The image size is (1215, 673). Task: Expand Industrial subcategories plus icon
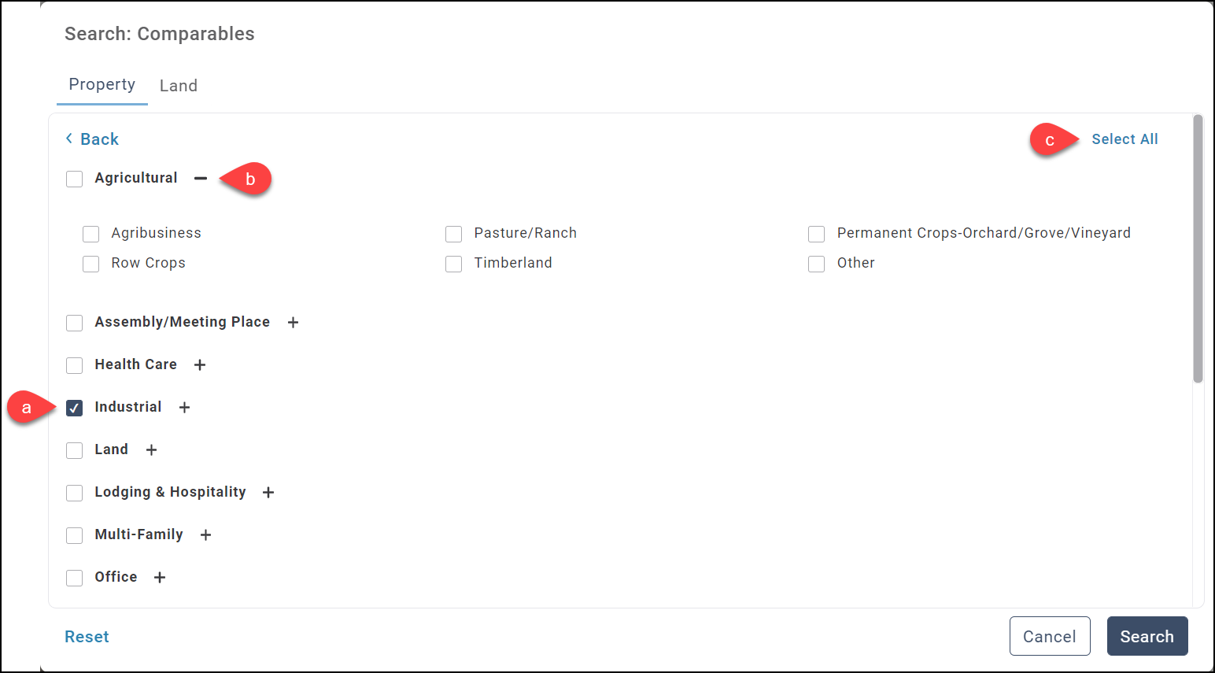[x=184, y=408]
